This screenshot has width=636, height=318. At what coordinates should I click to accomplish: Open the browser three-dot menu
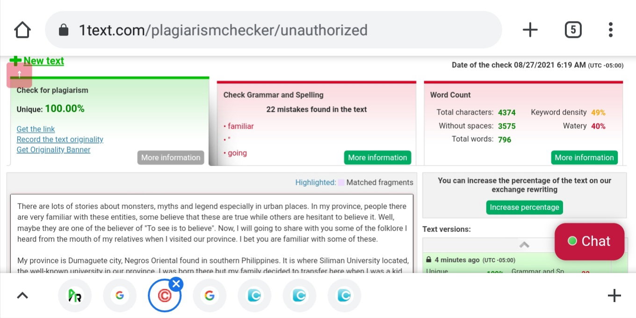[x=610, y=30]
